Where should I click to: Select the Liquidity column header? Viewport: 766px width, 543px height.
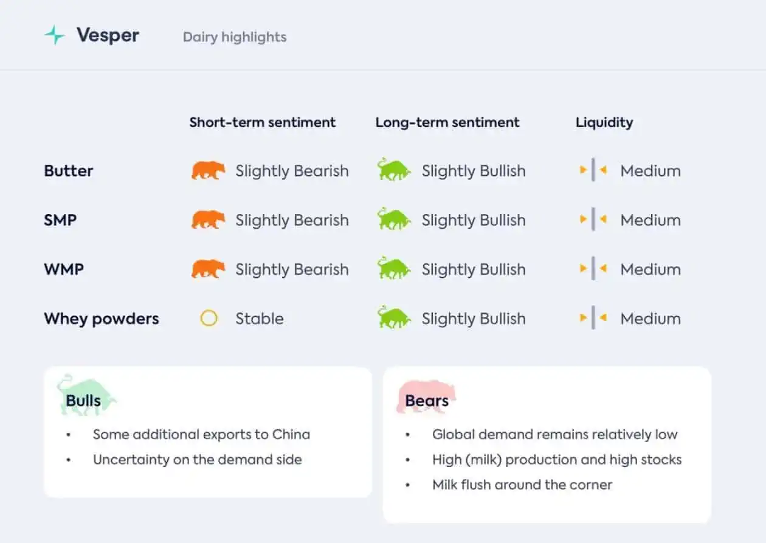tap(604, 123)
